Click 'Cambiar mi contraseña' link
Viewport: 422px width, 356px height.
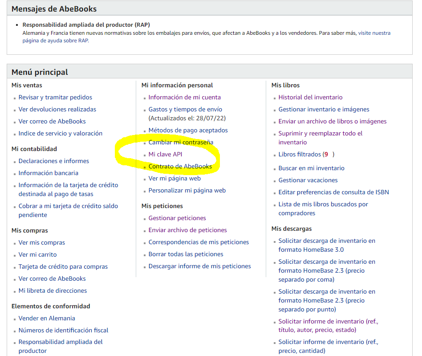coord(181,142)
